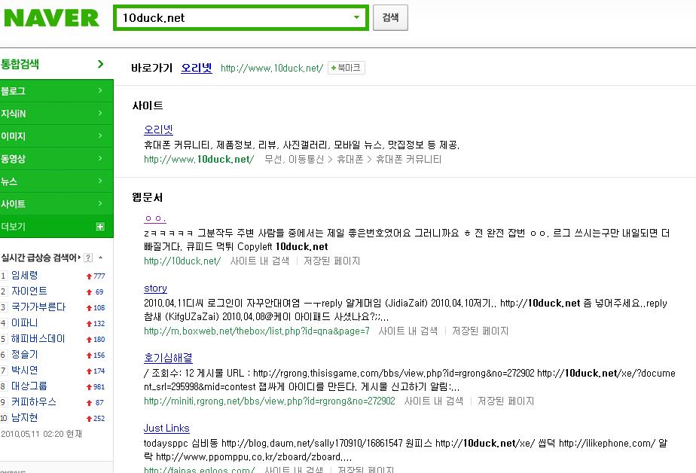Click trending keyword 임세령

(24, 276)
